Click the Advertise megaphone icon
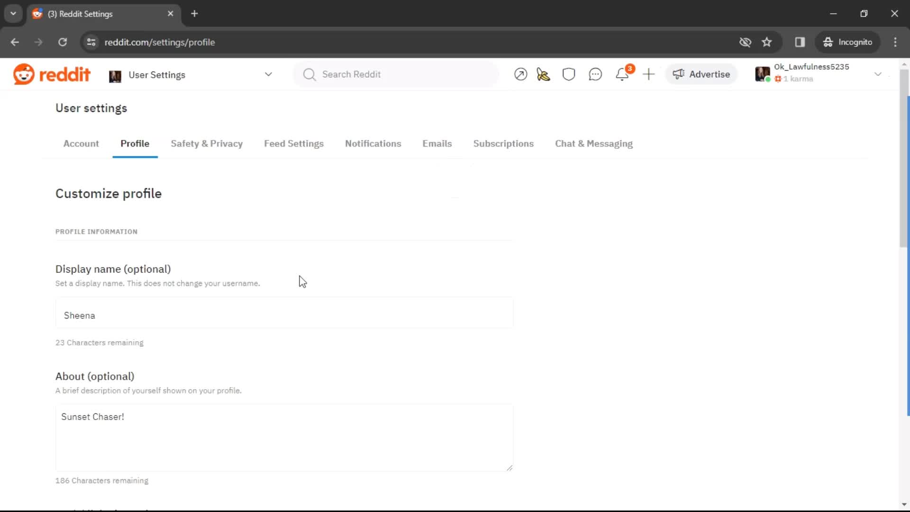This screenshot has width=910, height=512. click(x=679, y=74)
